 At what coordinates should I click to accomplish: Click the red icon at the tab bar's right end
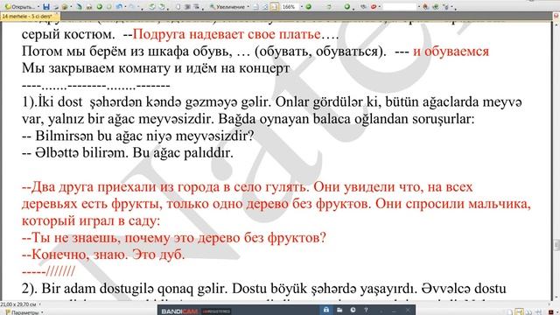click(556, 16)
